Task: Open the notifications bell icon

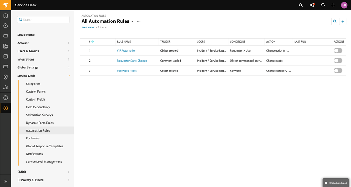Action: click(x=323, y=5)
